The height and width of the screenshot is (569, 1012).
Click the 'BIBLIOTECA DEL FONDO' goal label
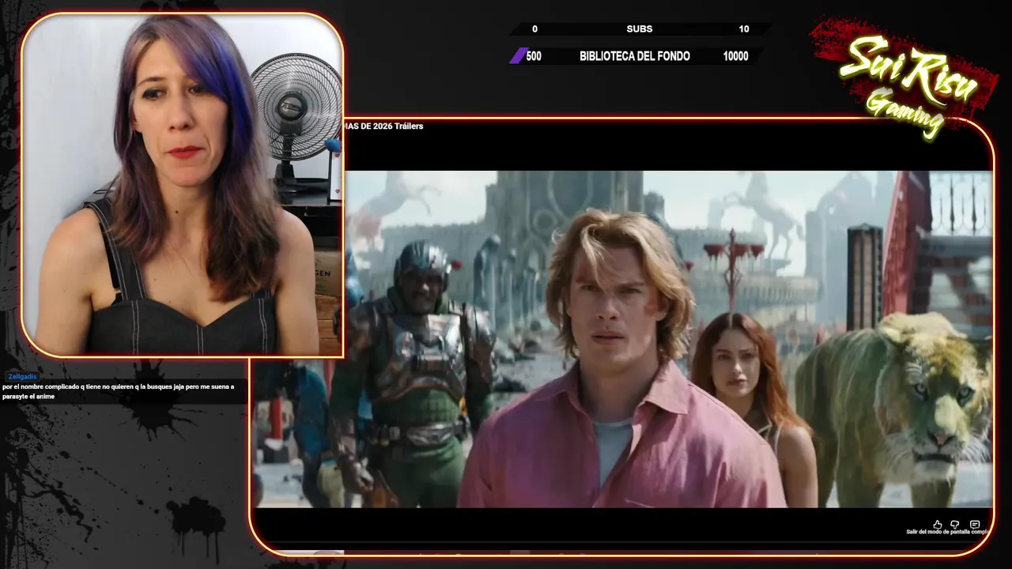tap(635, 56)
